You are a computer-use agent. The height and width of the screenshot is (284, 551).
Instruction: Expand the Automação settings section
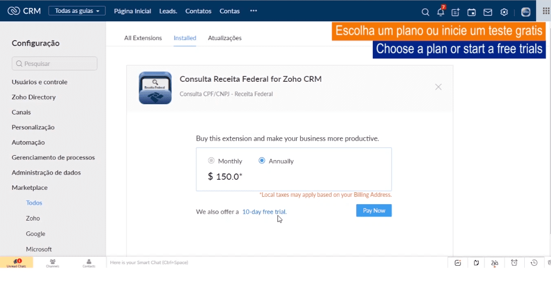[x=28, y=142]
